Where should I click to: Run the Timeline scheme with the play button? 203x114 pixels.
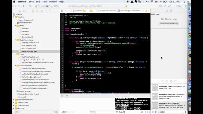coord(24,6)
